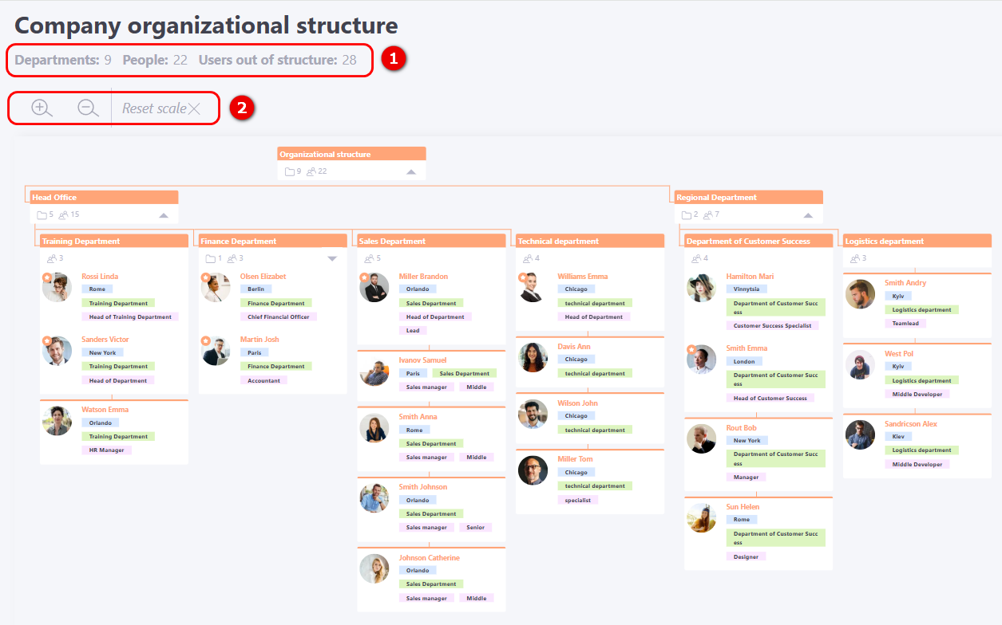Click Smith Andry's avatar photo
Screen dimensions: 1002x625
860,294
